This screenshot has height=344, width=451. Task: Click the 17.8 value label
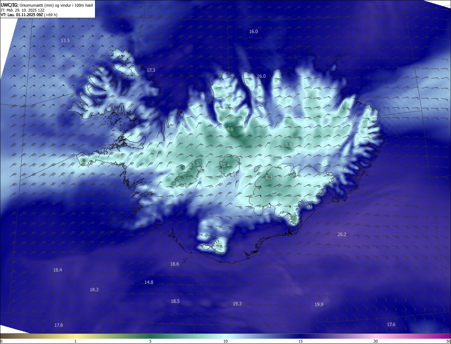point(58,325)
